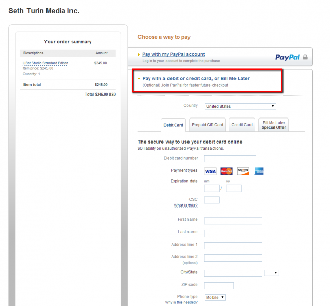330x306 pixels.
Task: Focus the City input field
Action: click(233, 273)
